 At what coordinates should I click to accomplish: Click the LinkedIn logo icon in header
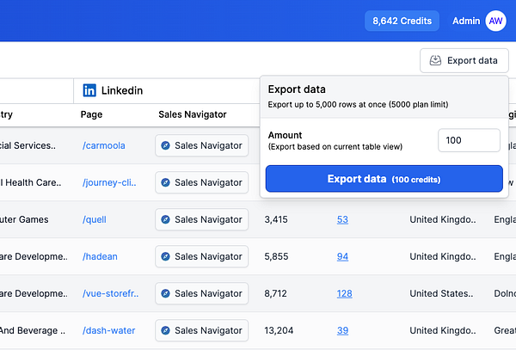(89, 90)
